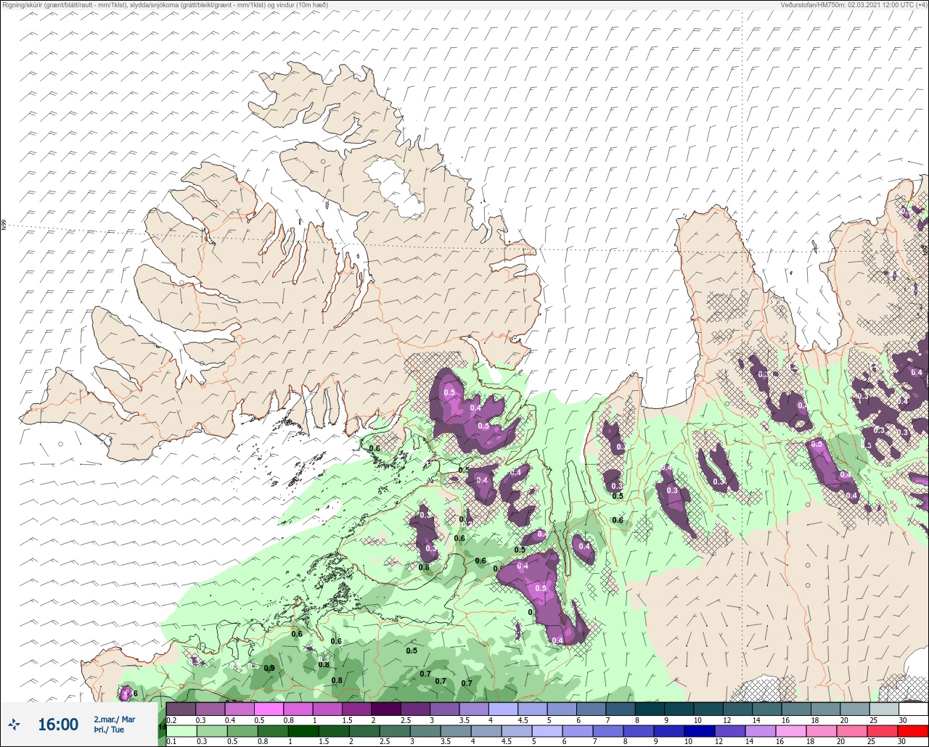Select the white snow swatch at 30

[x=913, y=709]
